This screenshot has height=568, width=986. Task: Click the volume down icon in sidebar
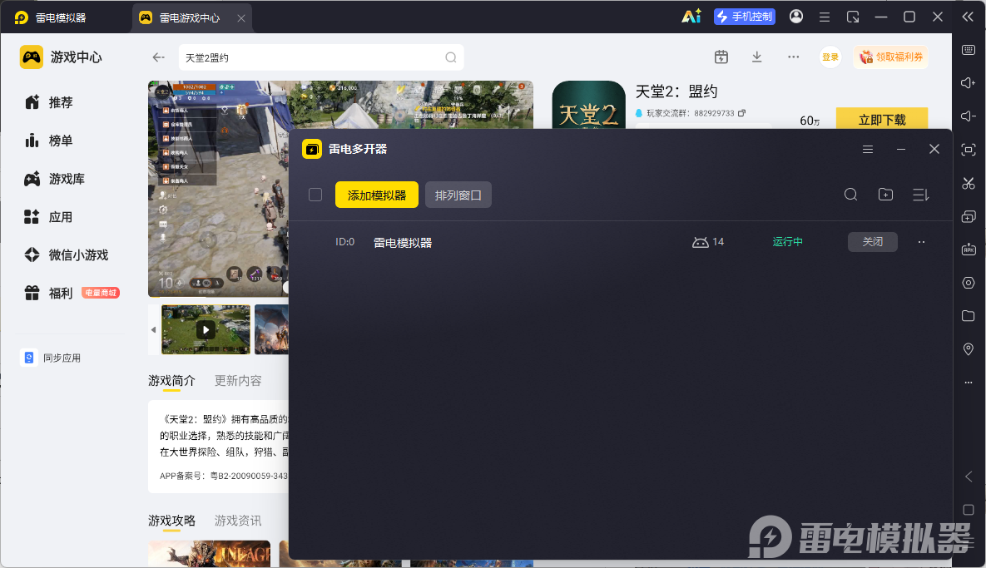969,116
